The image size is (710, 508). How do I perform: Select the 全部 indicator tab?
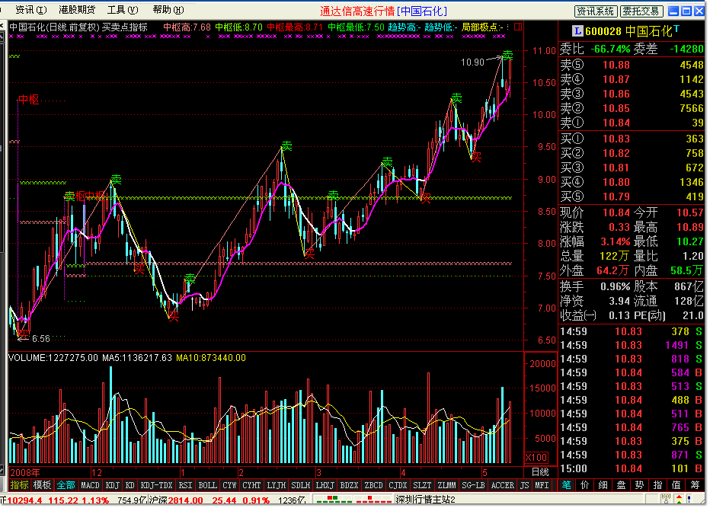tap(66, 485)
